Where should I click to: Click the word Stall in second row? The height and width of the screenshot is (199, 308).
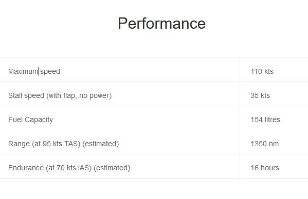coord(15,95)
